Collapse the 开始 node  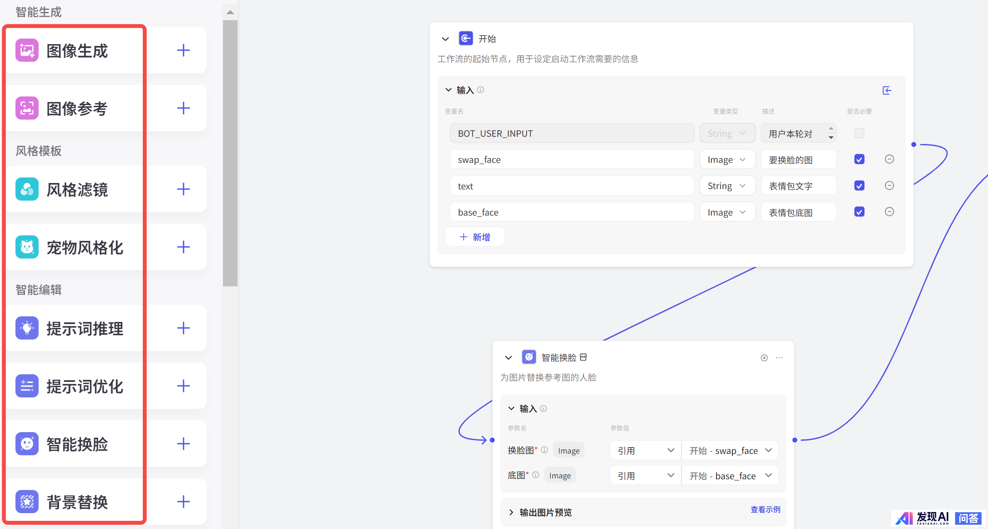[x=445, y=39]
